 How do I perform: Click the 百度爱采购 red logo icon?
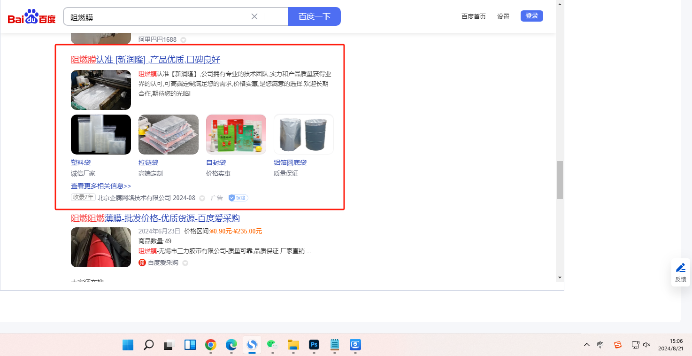tap(142, 263)
